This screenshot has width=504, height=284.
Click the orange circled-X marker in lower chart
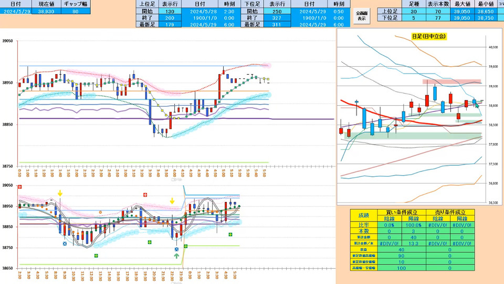tap(101, 212)
